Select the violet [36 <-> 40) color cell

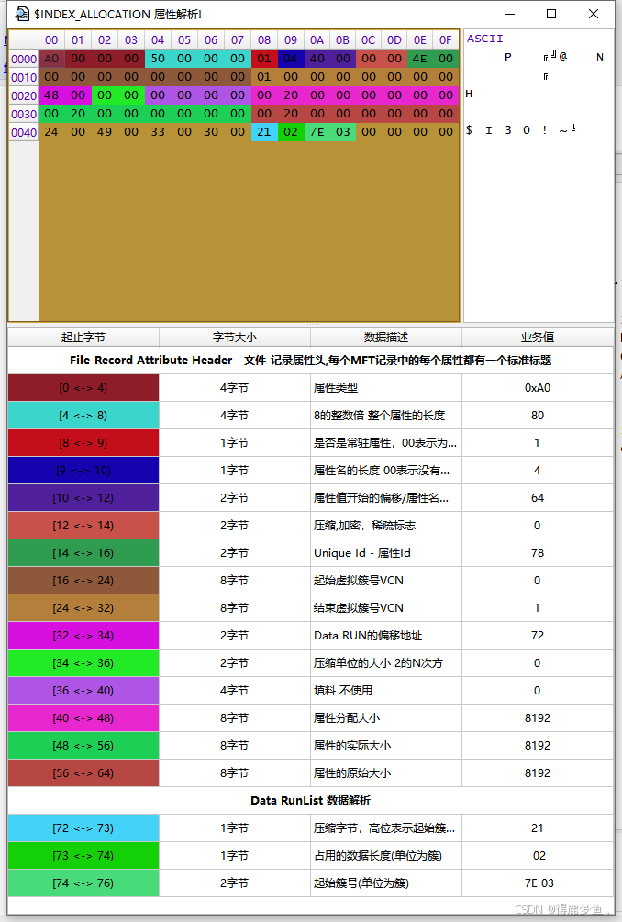(83, 690)
